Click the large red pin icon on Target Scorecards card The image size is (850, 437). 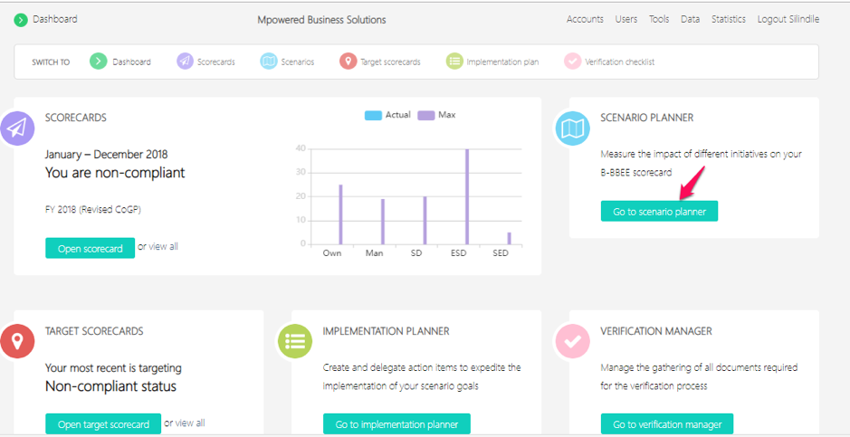[17, 342]
